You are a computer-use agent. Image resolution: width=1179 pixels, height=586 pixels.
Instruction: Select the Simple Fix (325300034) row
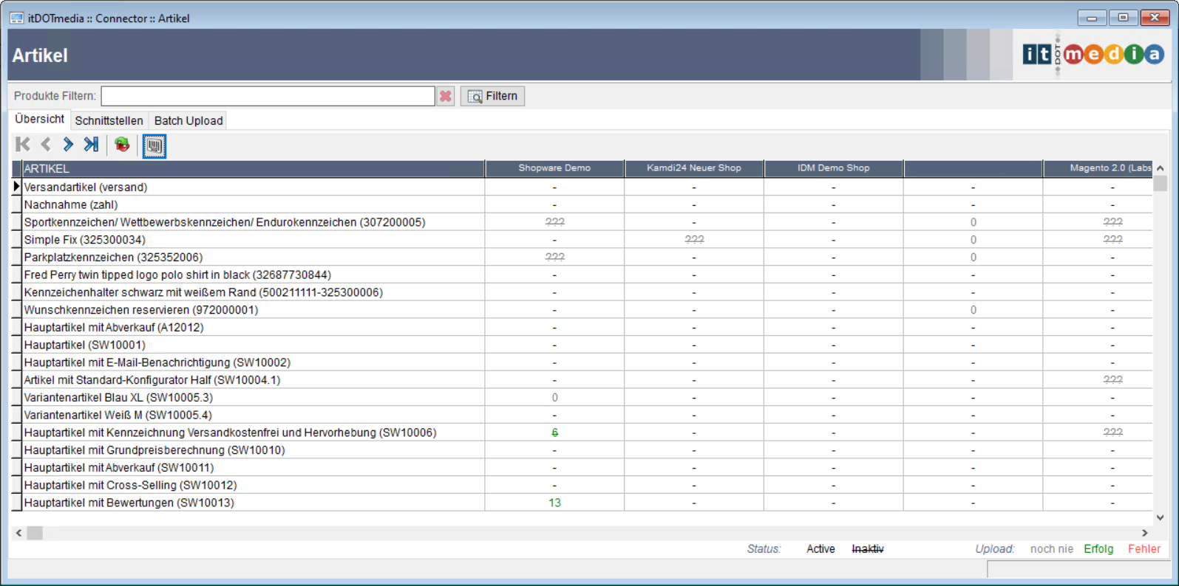[x=84, y=240]
